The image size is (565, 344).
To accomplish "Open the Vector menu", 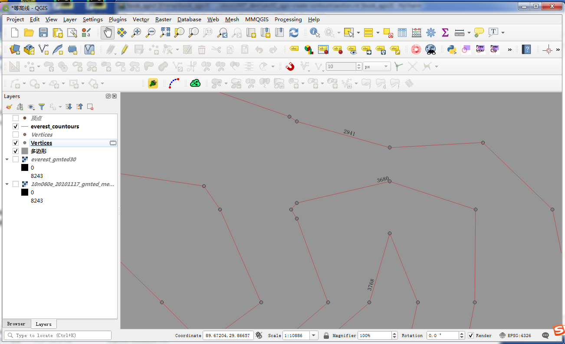I will point(141,20).
